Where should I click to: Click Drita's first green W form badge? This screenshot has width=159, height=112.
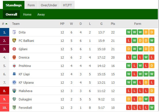pyautogui.click(x=129, y=32)
